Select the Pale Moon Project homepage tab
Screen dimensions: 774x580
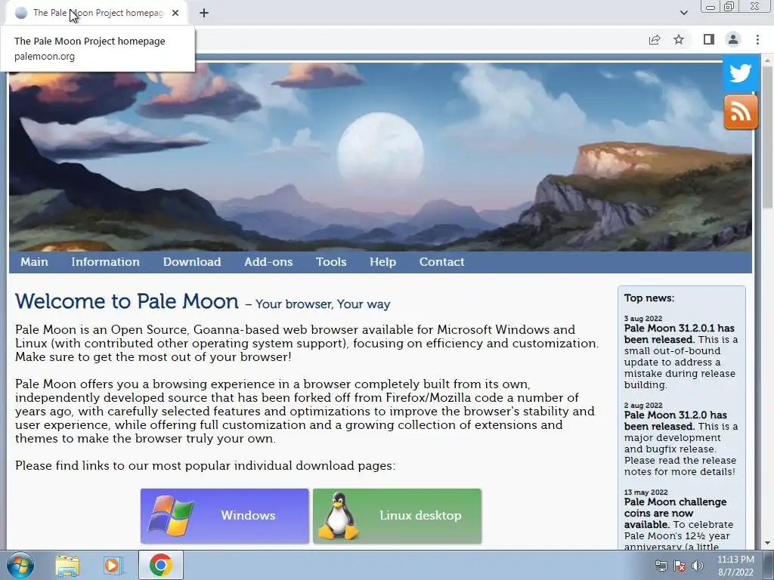pyautogui.click(x=97, y=14)
